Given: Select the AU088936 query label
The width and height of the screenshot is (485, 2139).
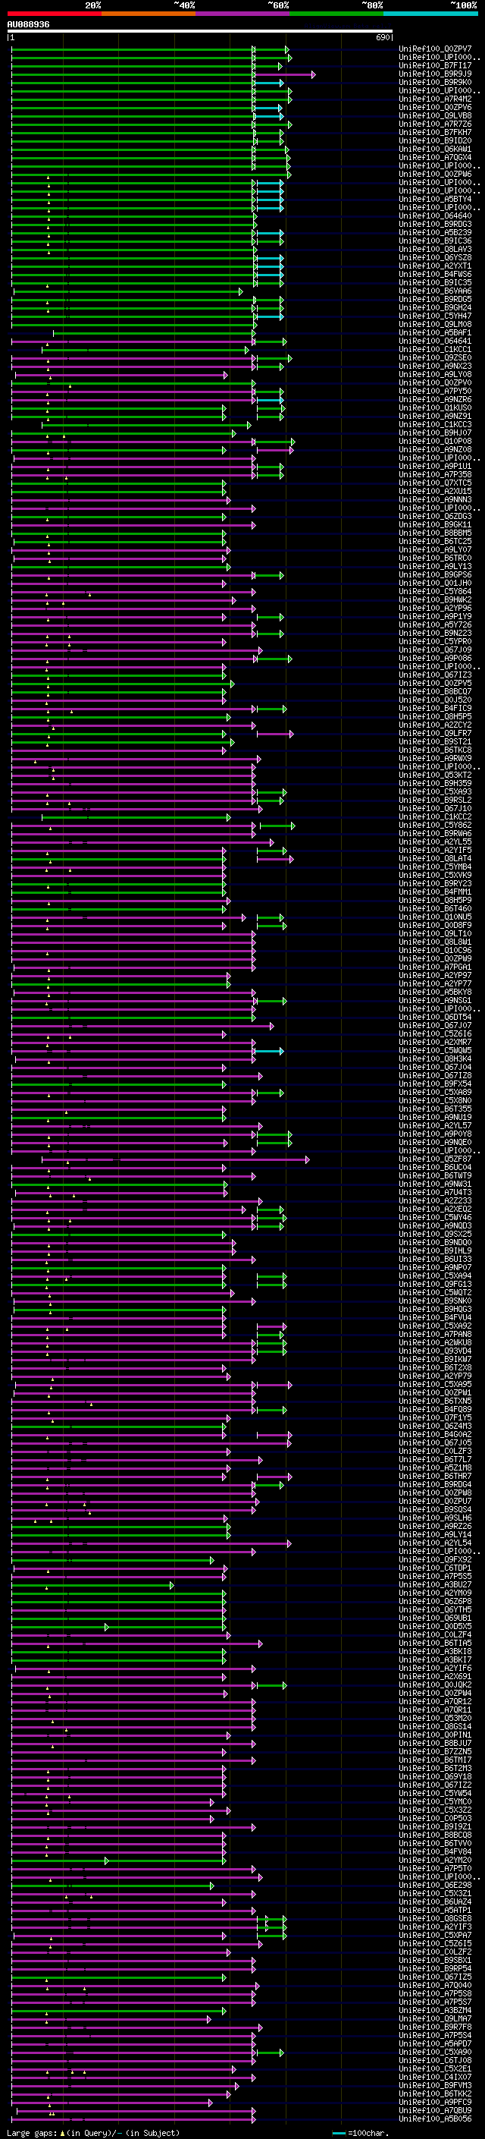Looking at the screenshot, I should 28,25.
